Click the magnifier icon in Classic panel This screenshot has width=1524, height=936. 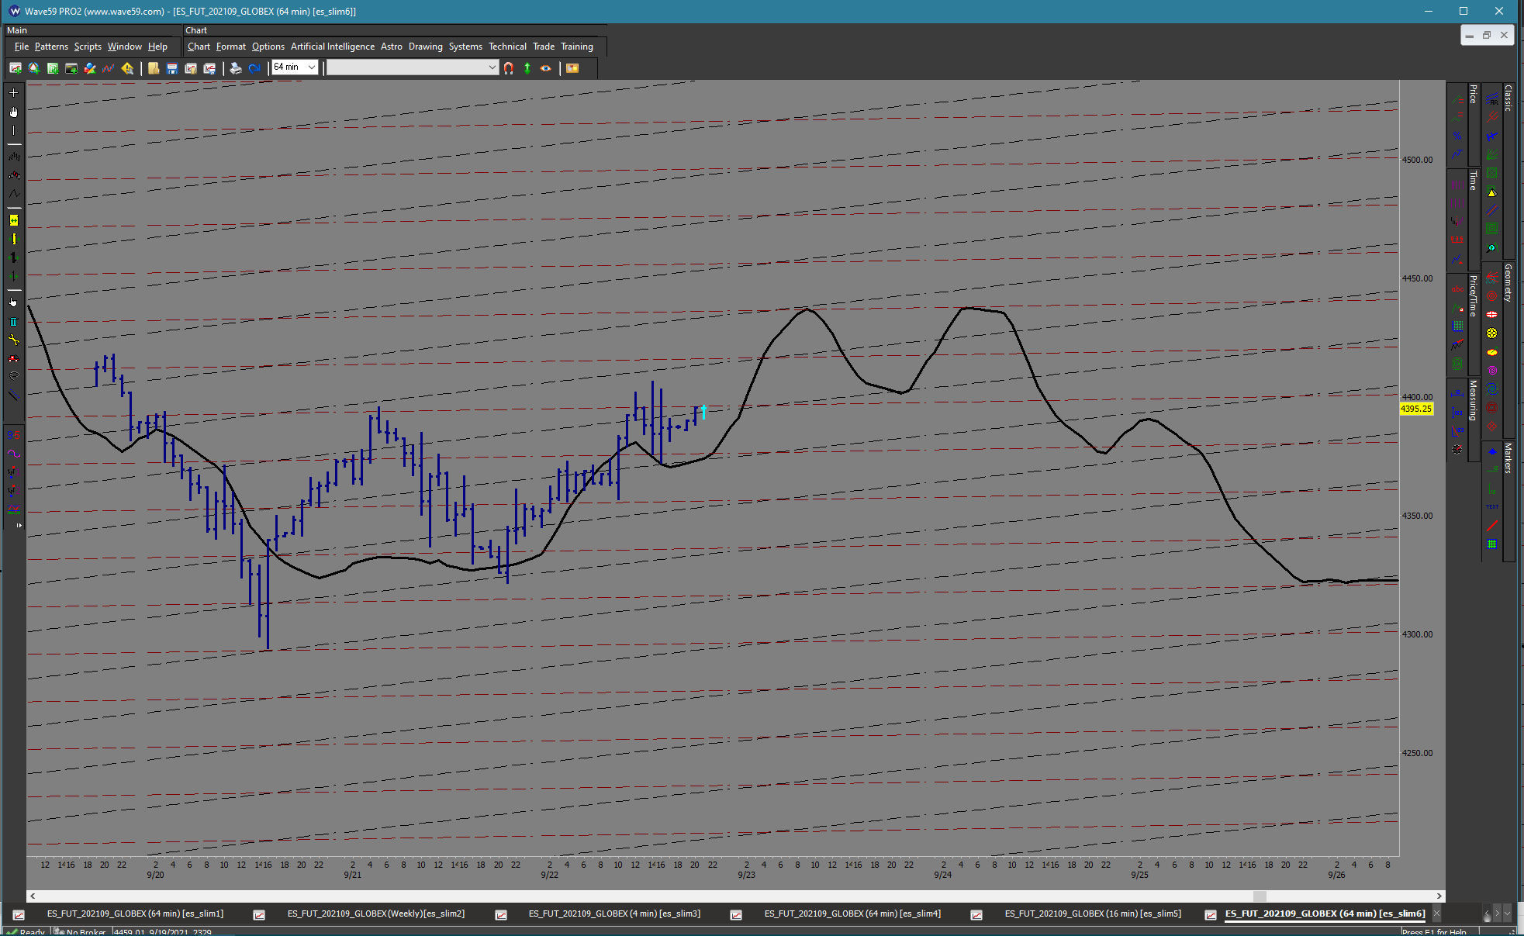click(1492, 248)
